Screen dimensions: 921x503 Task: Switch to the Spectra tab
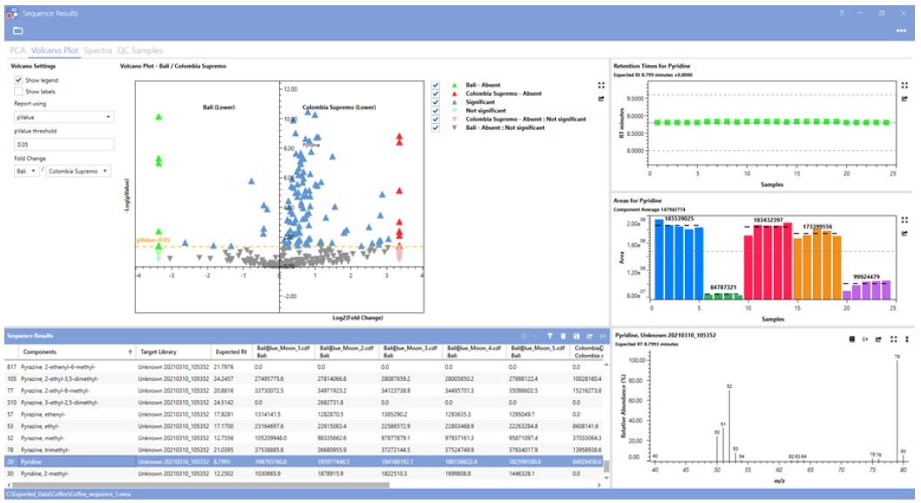[98, 51]
